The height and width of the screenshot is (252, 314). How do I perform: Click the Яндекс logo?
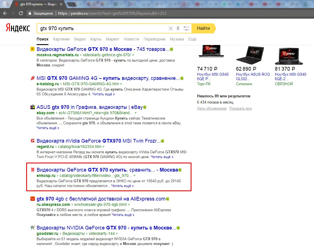18,28
